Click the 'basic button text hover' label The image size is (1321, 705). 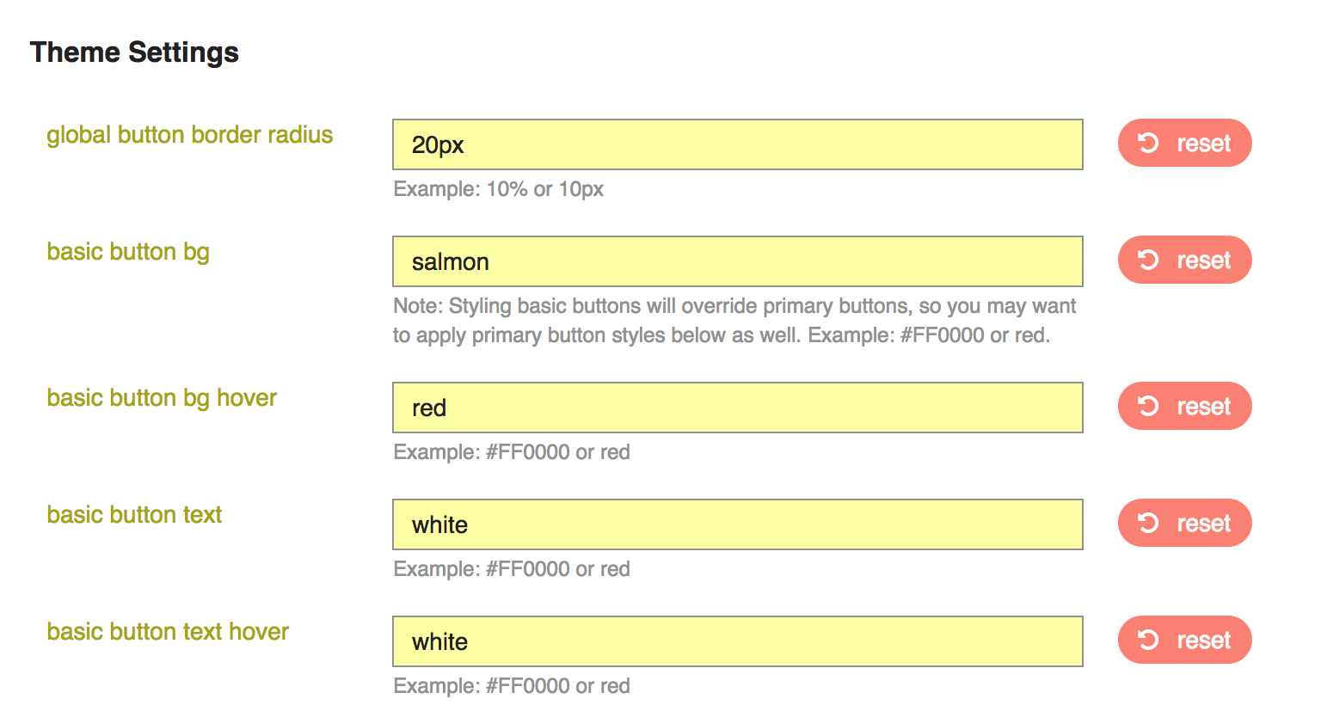pyautogui.click(x=168, y=632)
